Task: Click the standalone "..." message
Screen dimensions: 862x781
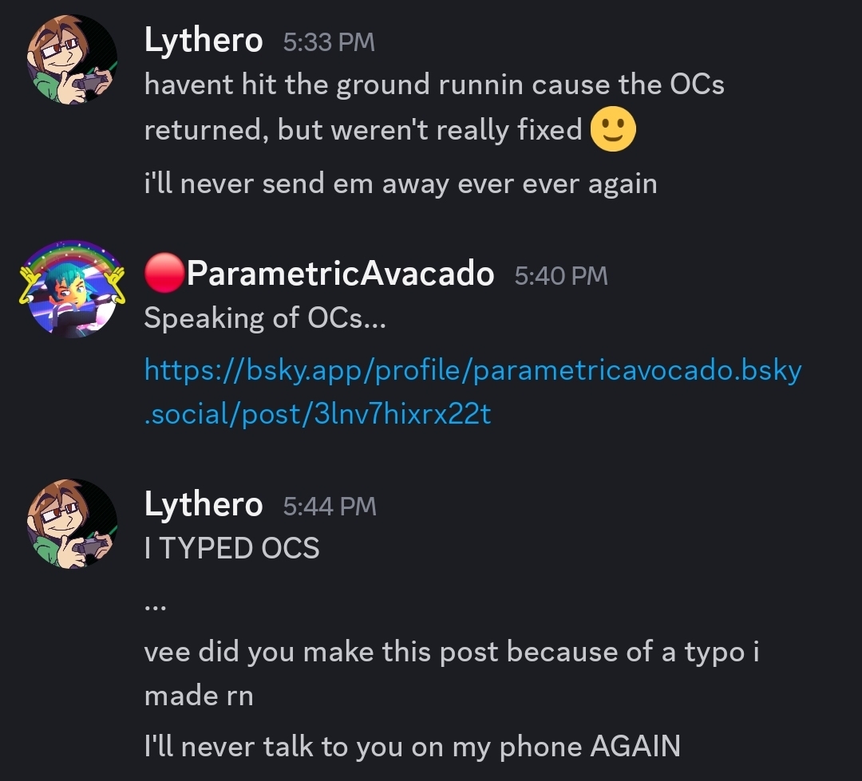Action: coord(156,605)
